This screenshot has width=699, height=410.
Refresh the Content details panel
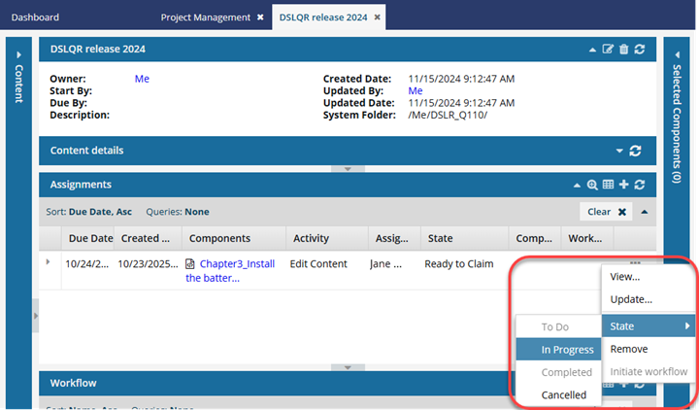tap(635, 151)
